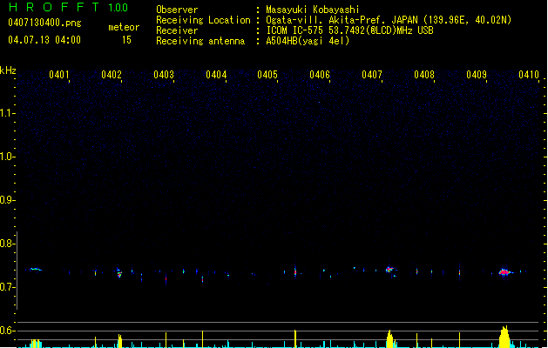Viewport: 548px width, 348px height.
Task: Select the filename 0407130400.png
Action: coord(44,23)
